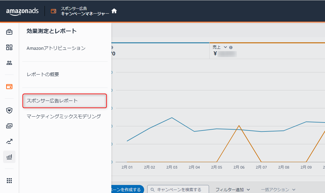
Task: Click the 2月 09 axis label
Action: coord(306,167)
